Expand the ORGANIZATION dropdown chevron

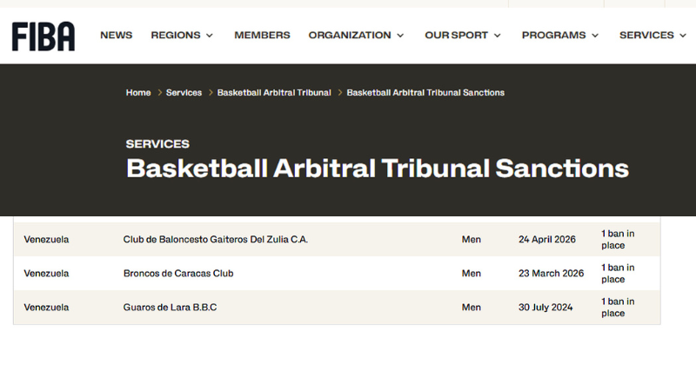tap(400, 36)
